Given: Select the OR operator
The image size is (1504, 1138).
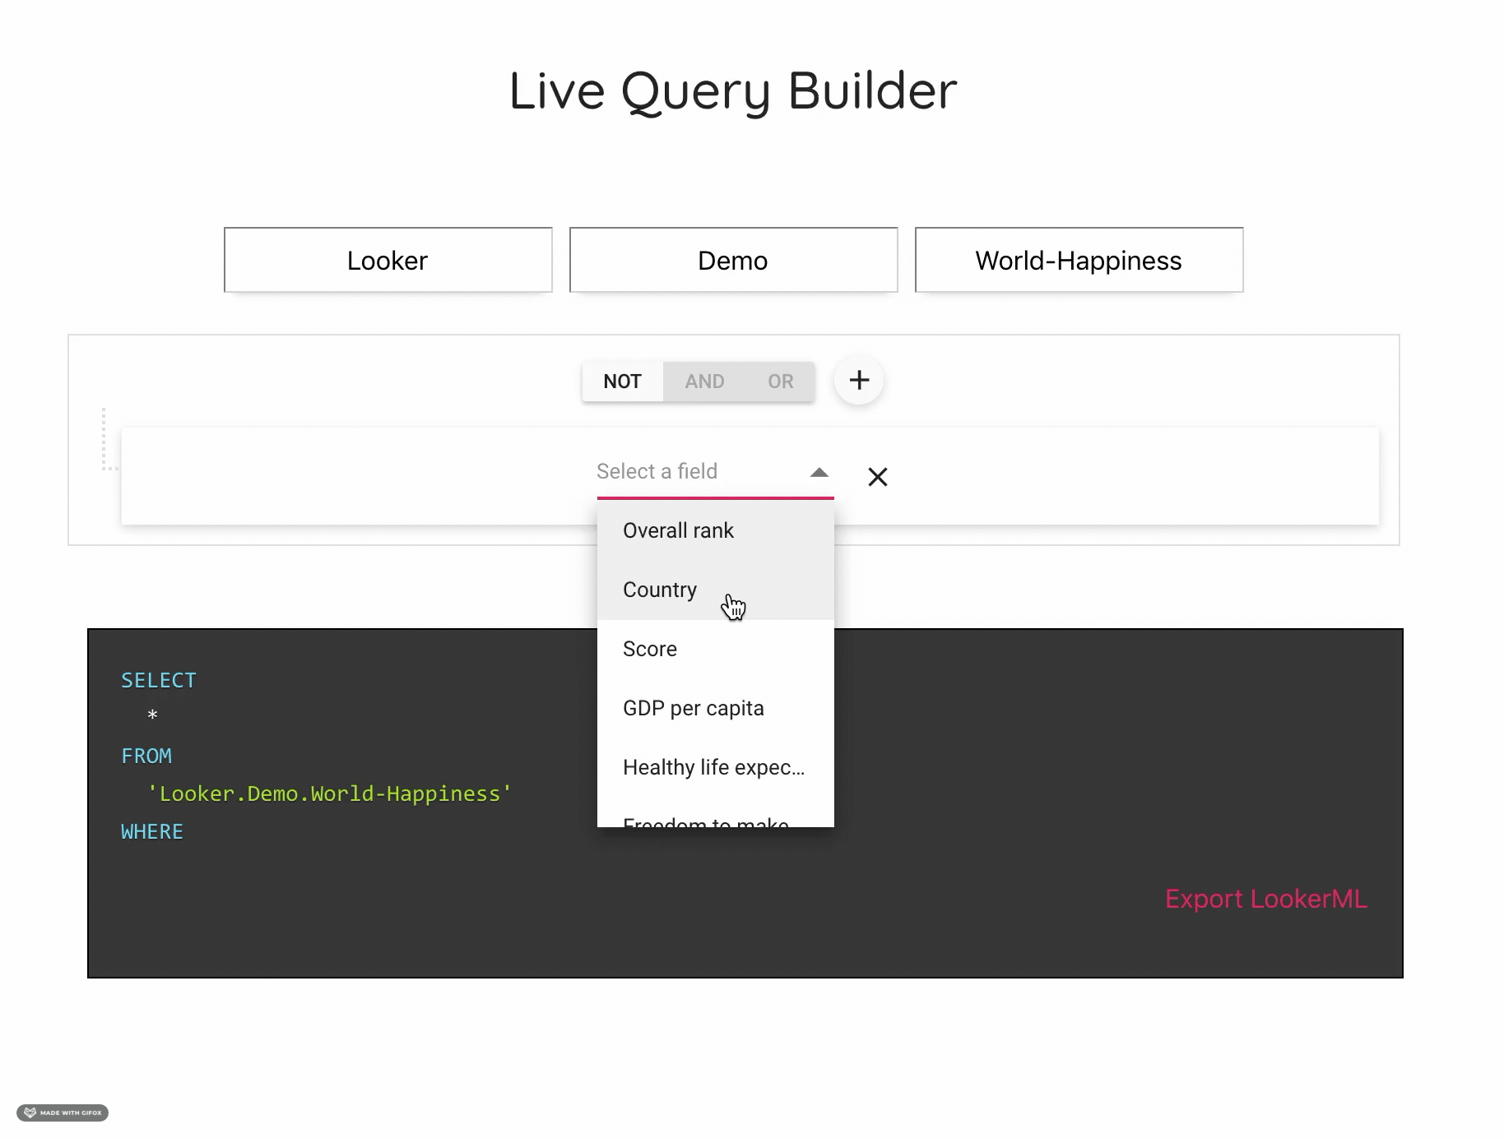Looking at the screenshot, I should coord(780,382).
